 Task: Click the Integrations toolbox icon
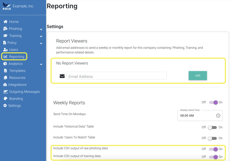pos(5,85)
